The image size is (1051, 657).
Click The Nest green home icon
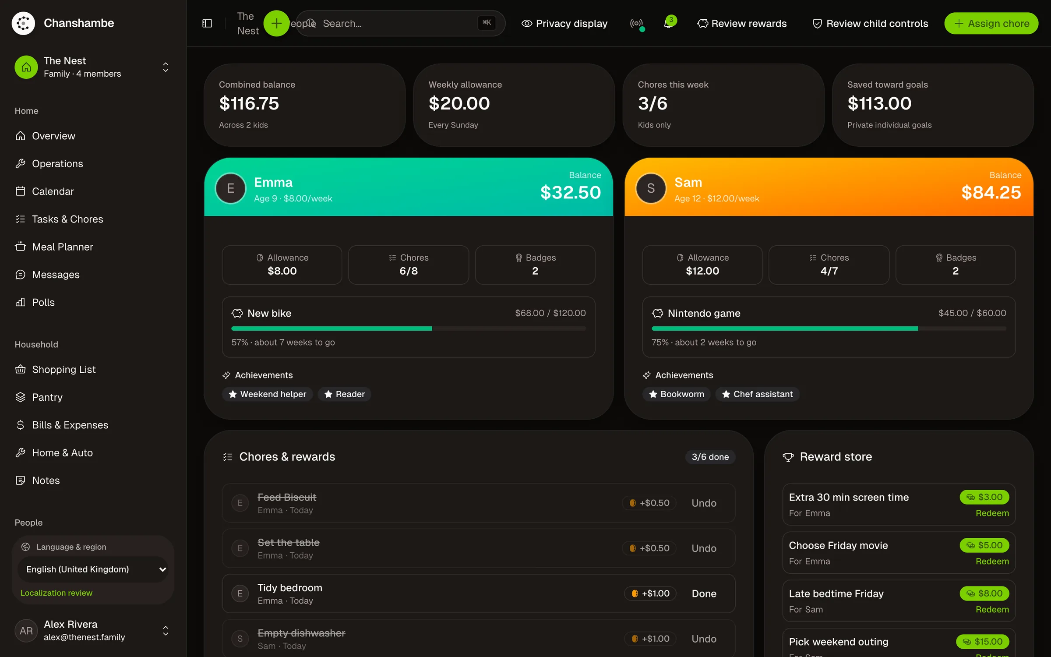click(26, 67)
